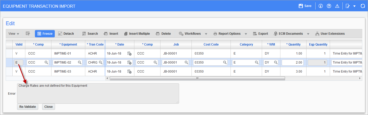
Task: Open calendar picker for IMPTIME-03 date
Action: click(129, 72)
